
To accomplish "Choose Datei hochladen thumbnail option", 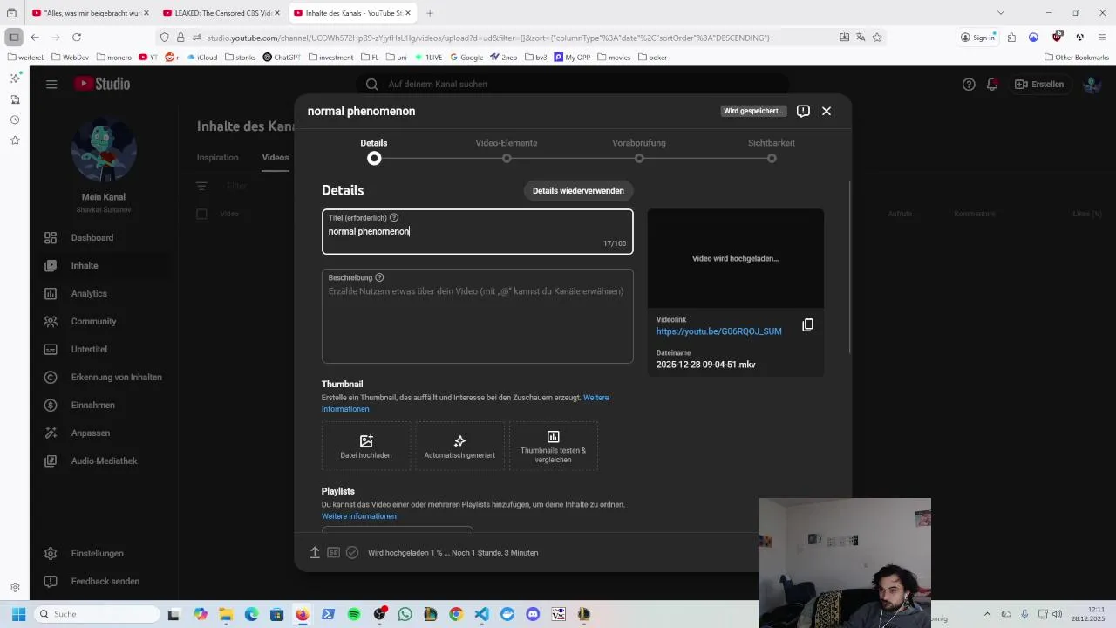I will click(366, 447).
